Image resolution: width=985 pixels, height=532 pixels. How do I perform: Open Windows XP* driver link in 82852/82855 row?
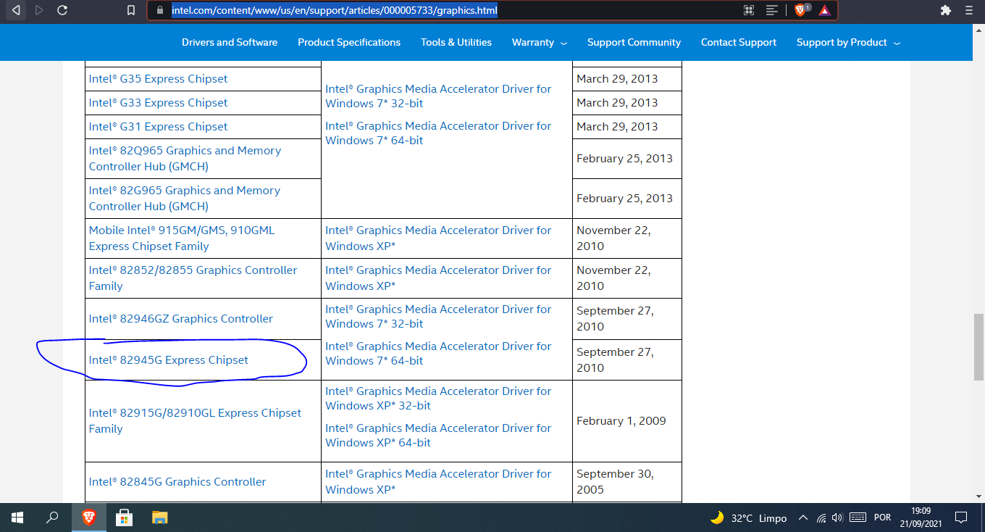click(x=438, y=278)
